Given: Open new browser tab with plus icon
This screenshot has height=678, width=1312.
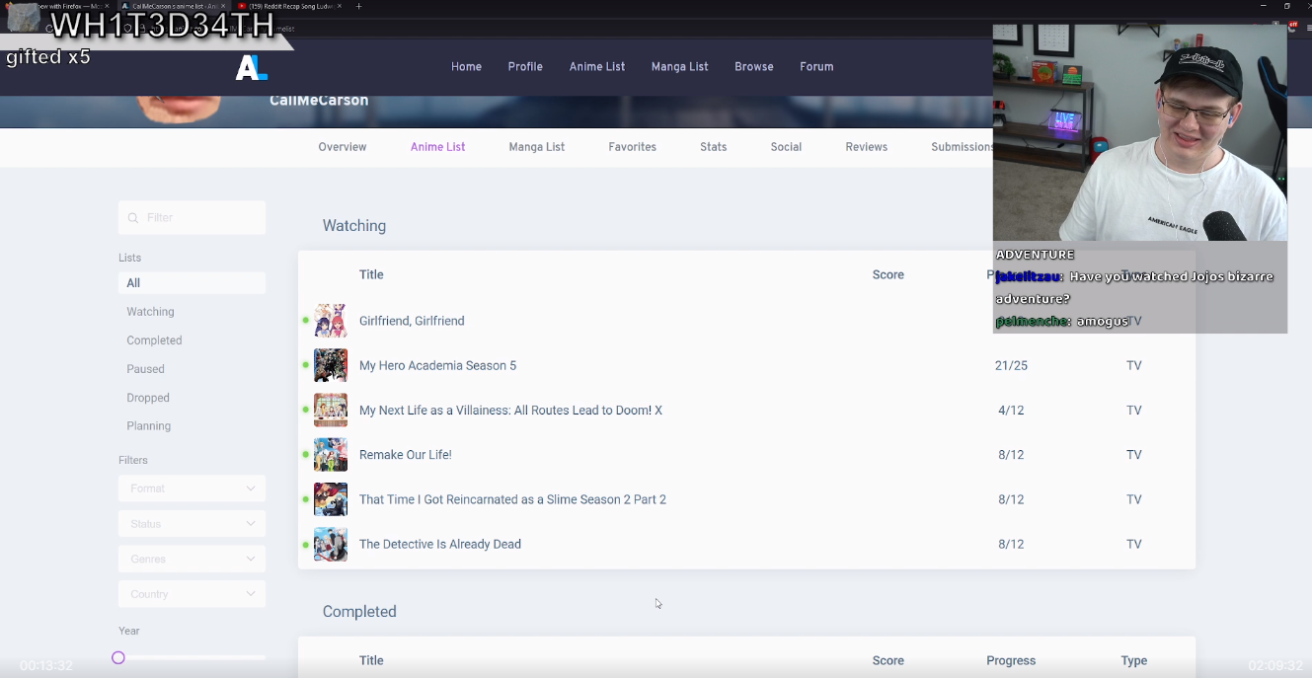Looking at the screenshot, I should pyautogui.click(x=358, y=6).
